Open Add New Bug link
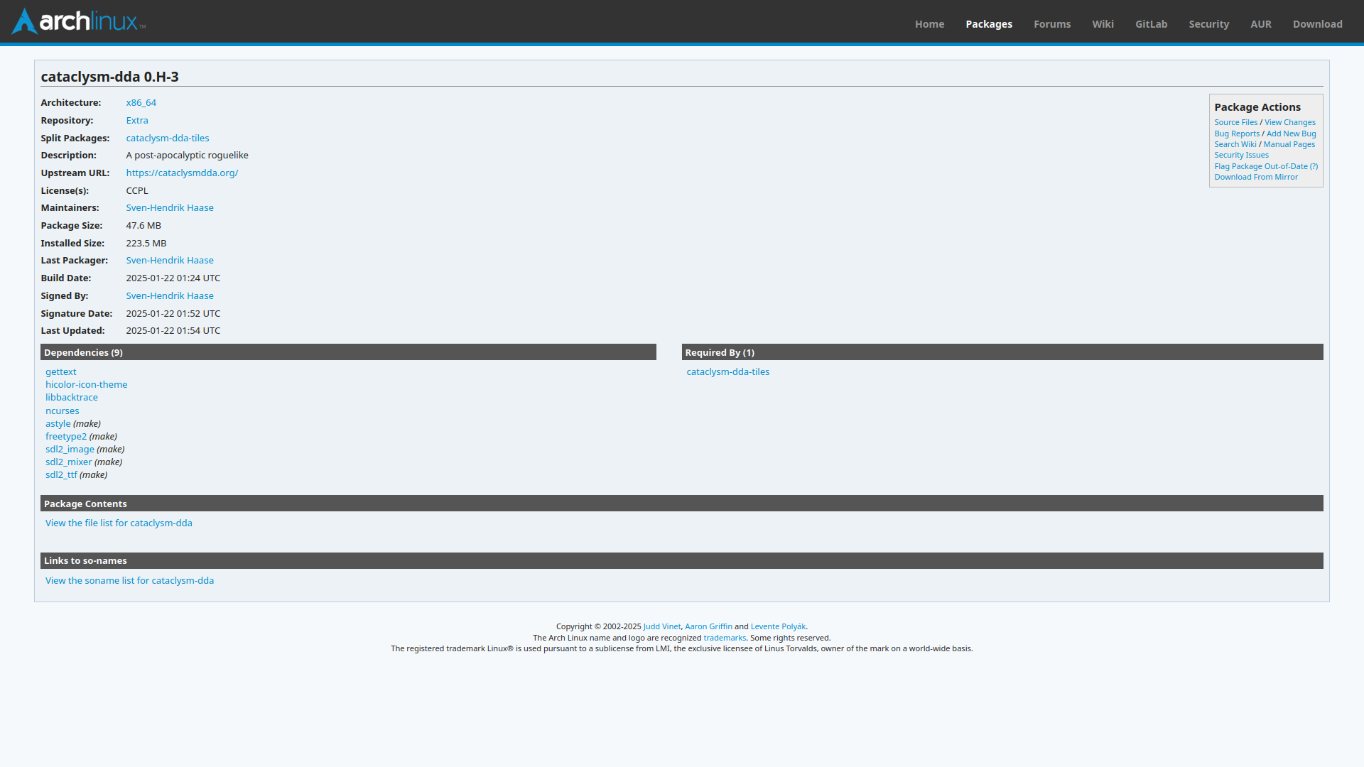Screen dimensions: 1364x767 [1291, 134]
